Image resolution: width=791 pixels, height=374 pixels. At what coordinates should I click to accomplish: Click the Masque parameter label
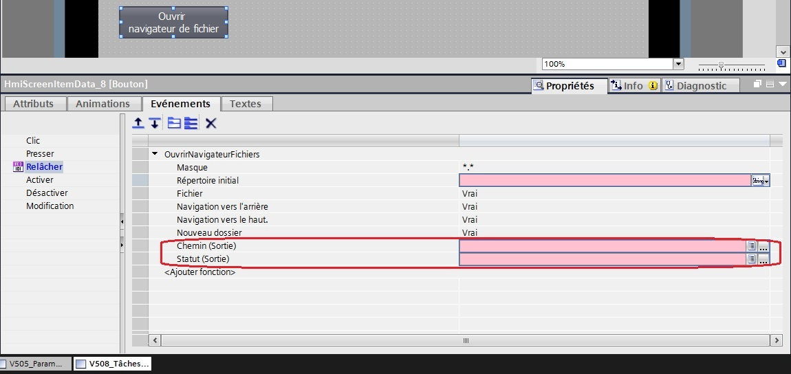click(192, 167)
